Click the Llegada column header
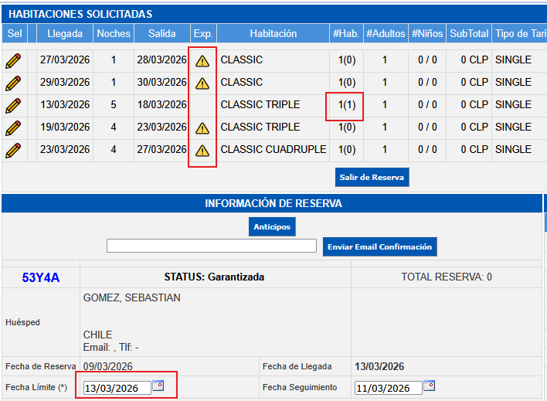The height and width of the screenshot is (401, 547). (65, 34)
